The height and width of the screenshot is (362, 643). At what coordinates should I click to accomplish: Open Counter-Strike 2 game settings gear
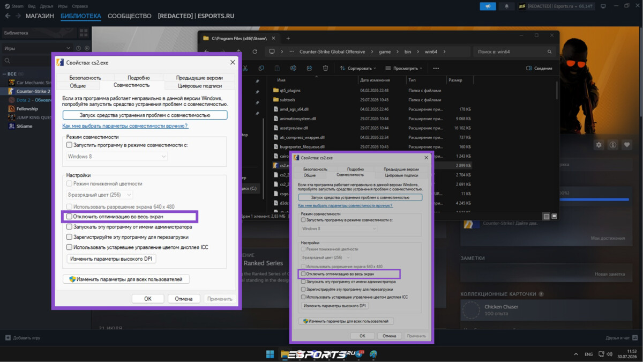pos(599,145)
